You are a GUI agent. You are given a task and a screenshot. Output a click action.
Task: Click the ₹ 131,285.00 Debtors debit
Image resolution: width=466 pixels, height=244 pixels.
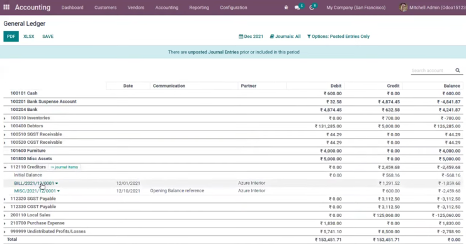coord(328,126)
